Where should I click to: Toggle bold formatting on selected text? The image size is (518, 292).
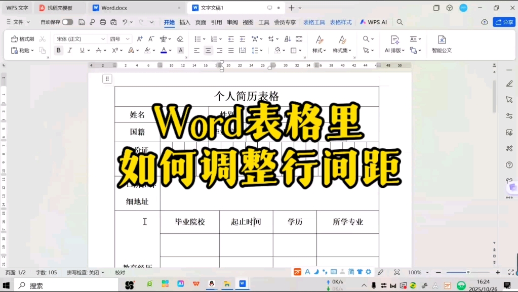click(58, 51)
